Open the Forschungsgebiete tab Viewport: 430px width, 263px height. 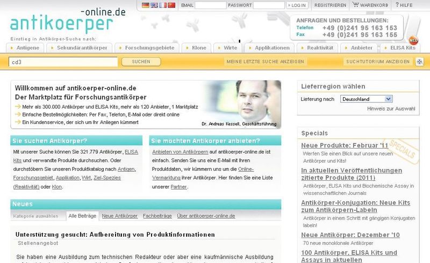(x=147, y=48)
